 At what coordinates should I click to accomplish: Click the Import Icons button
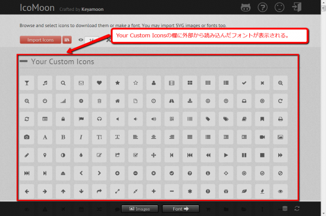[x=41, y=40]
